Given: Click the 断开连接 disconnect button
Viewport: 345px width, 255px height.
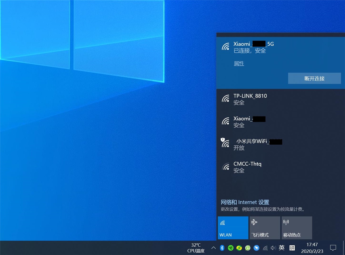Looking at the screenshot, I should click(x=314, y=79).
